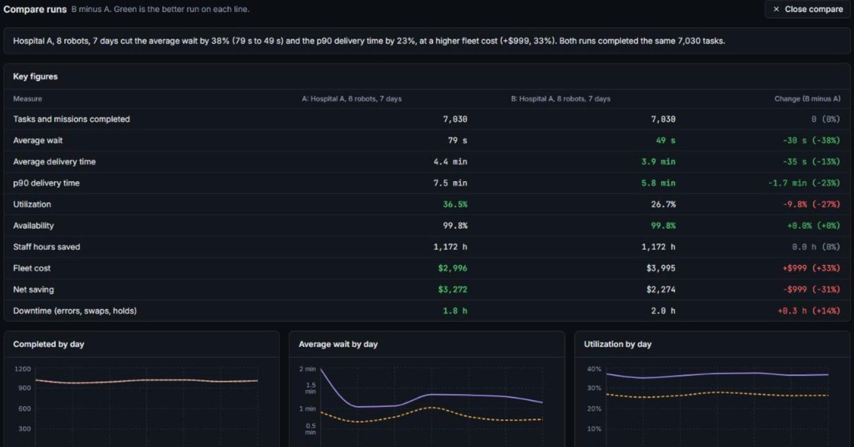
Task: Select the +$999 (+33%) change value
Action: tap(811, 268)
